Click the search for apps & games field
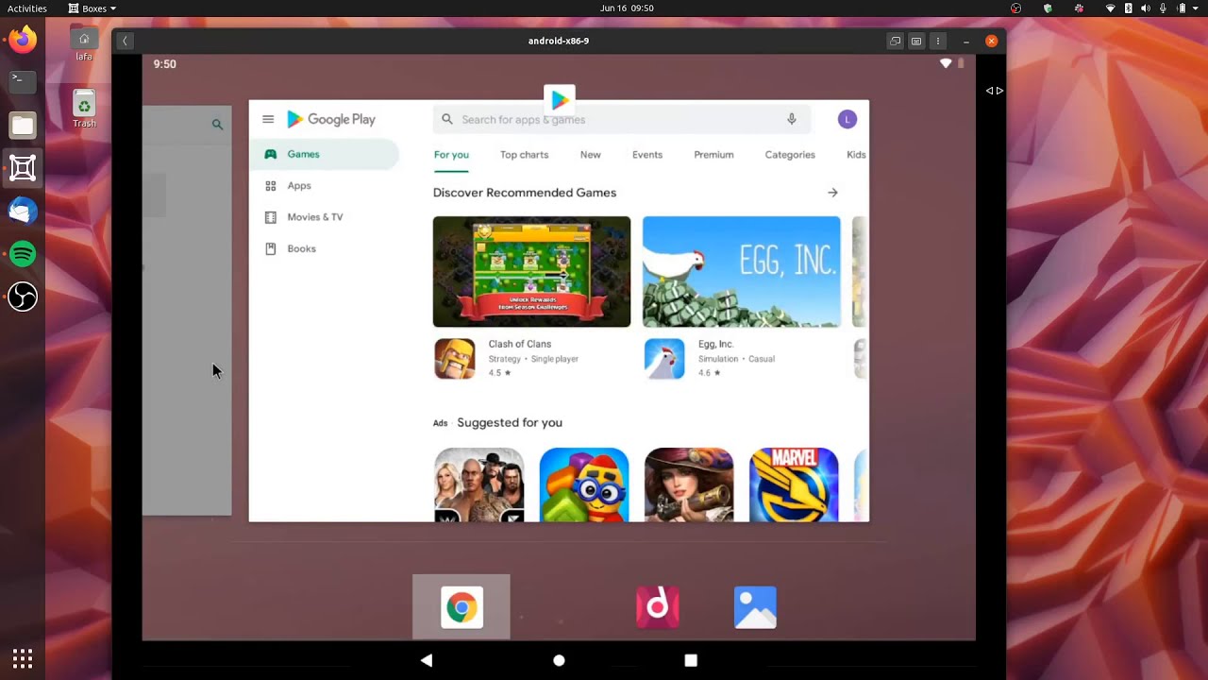The height and width of the screenshot is (680, 1208). pos(622,119)
